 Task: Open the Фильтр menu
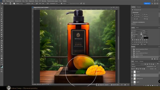(x=37, y=1)
